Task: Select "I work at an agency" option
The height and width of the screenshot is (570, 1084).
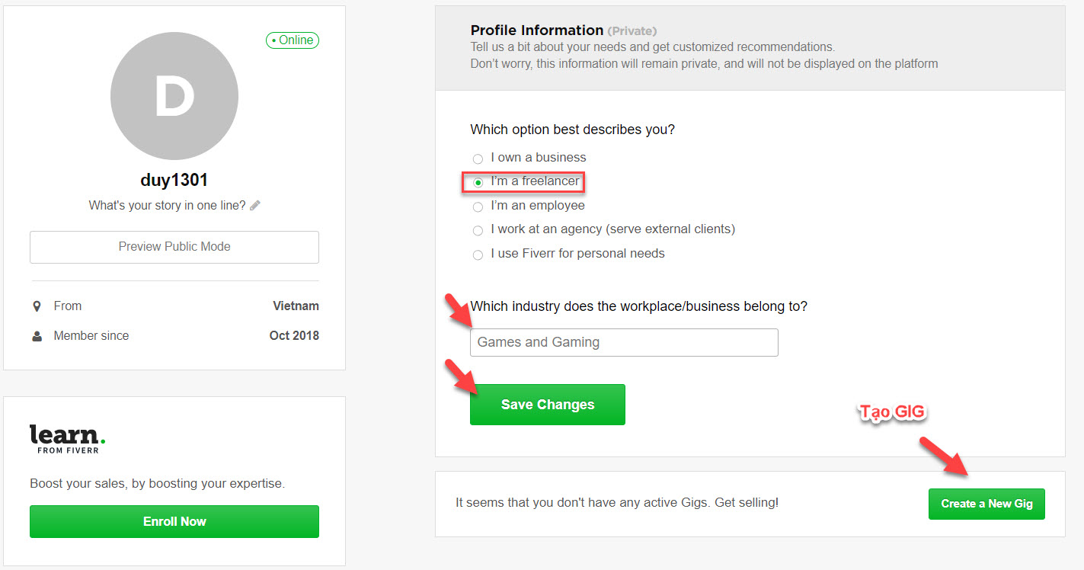Action: pyautogui.click(x=478, y=230)
